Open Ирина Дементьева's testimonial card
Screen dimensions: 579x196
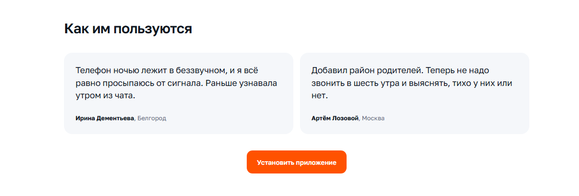pos(179,93)
